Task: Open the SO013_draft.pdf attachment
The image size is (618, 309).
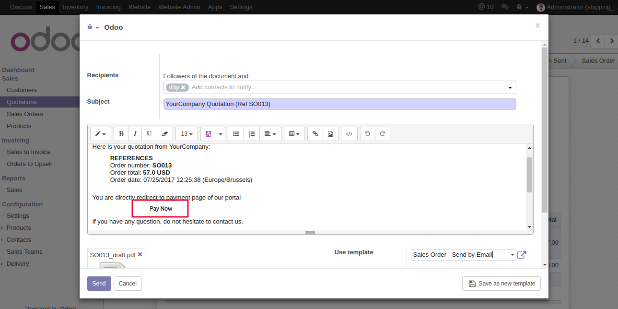Action: [113, 255]
